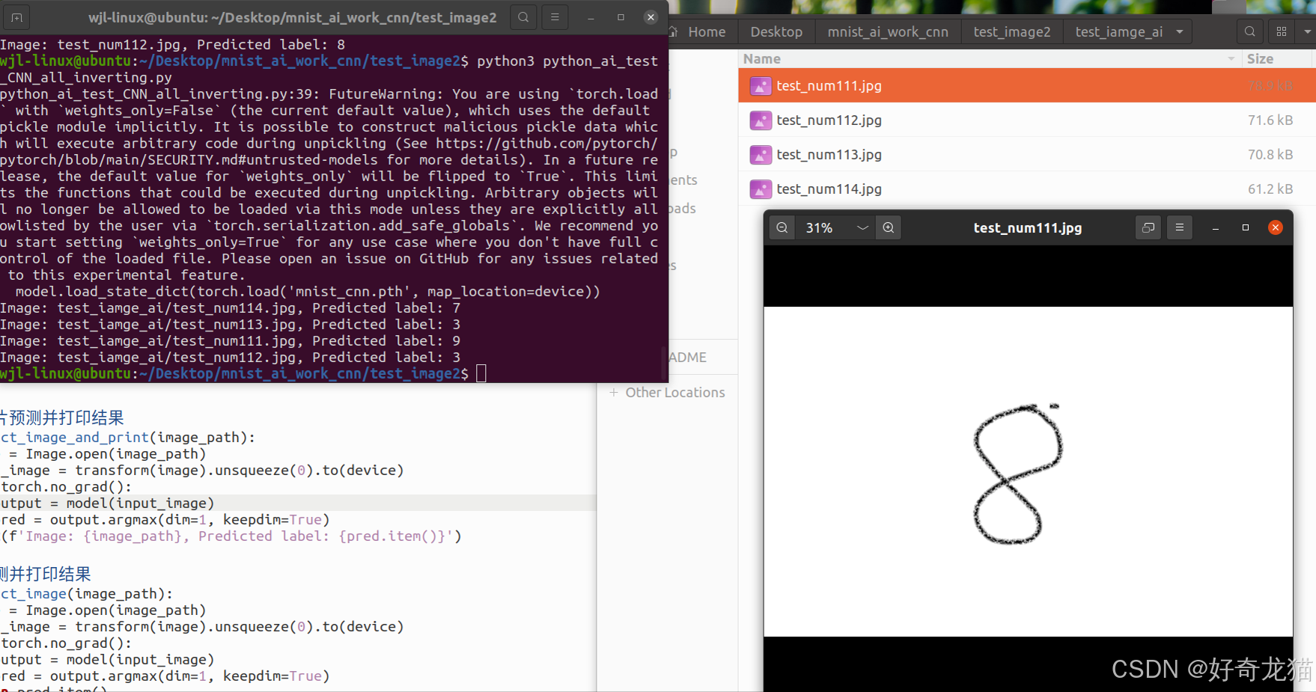Select test_num111.jpg file row
1316x692 pixels.
(x=1026, y=85)
